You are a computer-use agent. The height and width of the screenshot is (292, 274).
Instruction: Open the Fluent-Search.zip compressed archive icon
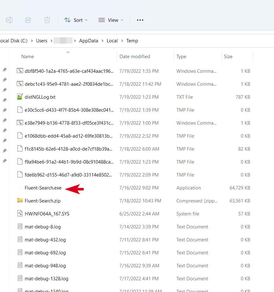pos(19,201)
